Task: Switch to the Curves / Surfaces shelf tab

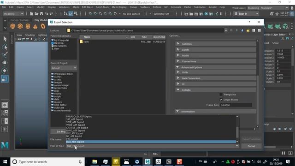Action: (20, 20)
